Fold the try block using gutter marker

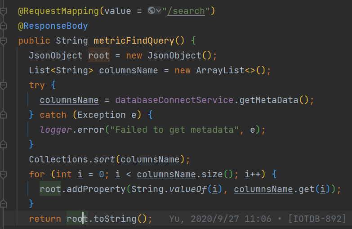(x=3, y=85)
